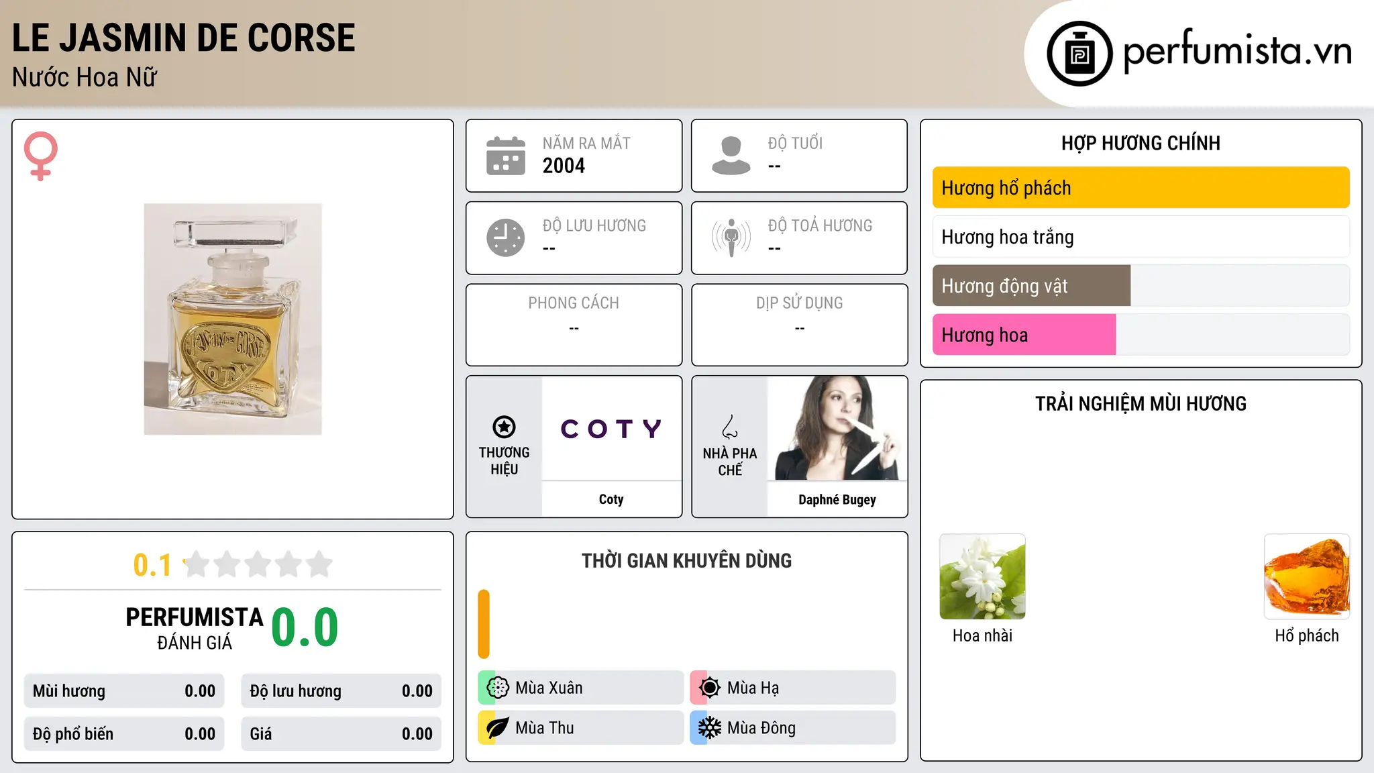Click the clock icon beside Độ lưu hương
The width and height of the screenshot is (1374, 773).
pos(506,238)
